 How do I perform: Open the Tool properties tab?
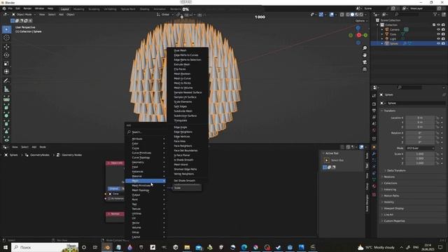click(374, 96)
